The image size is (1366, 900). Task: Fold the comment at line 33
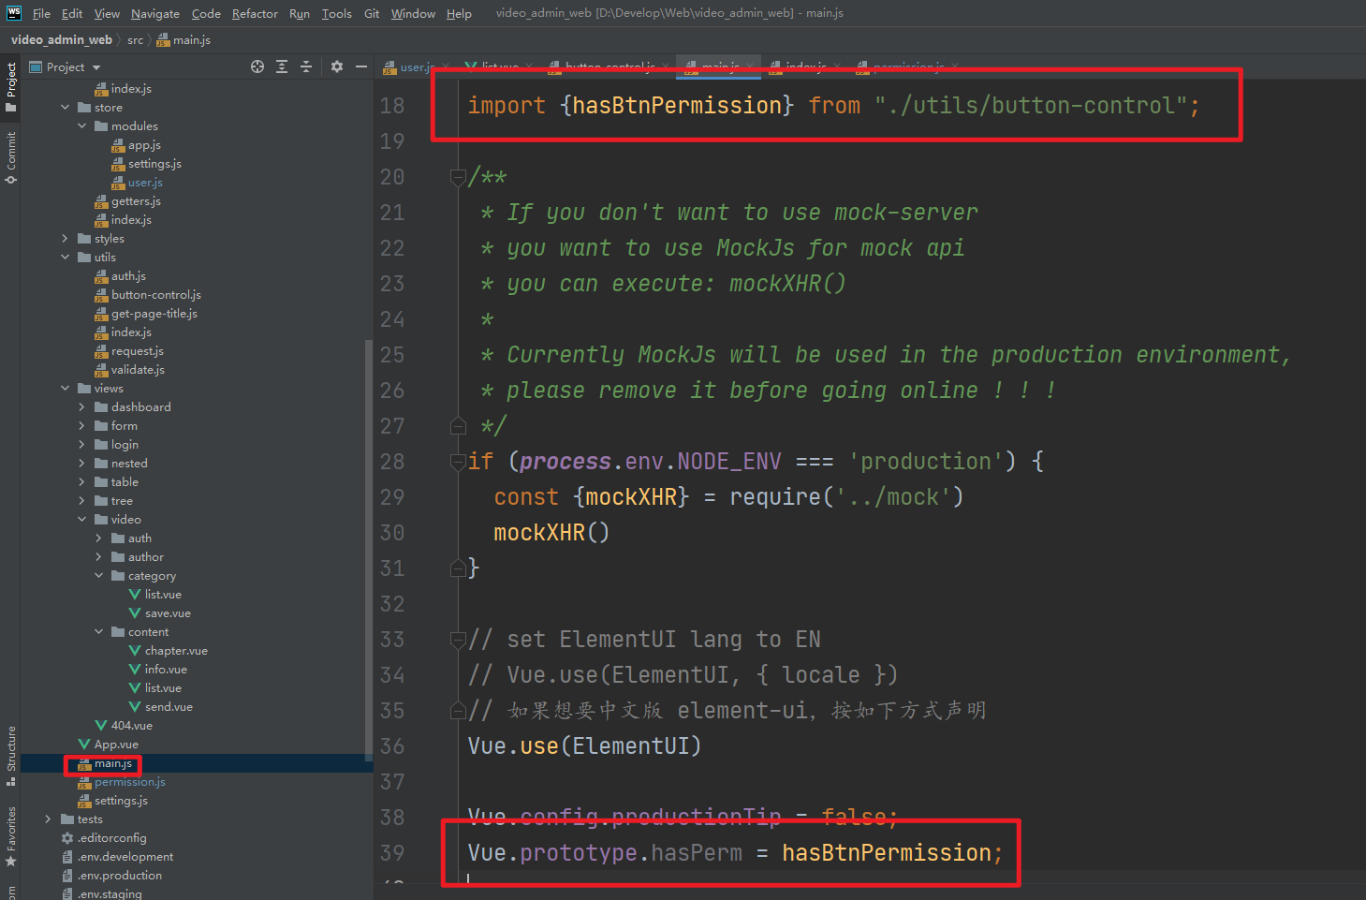click(458, 640)
